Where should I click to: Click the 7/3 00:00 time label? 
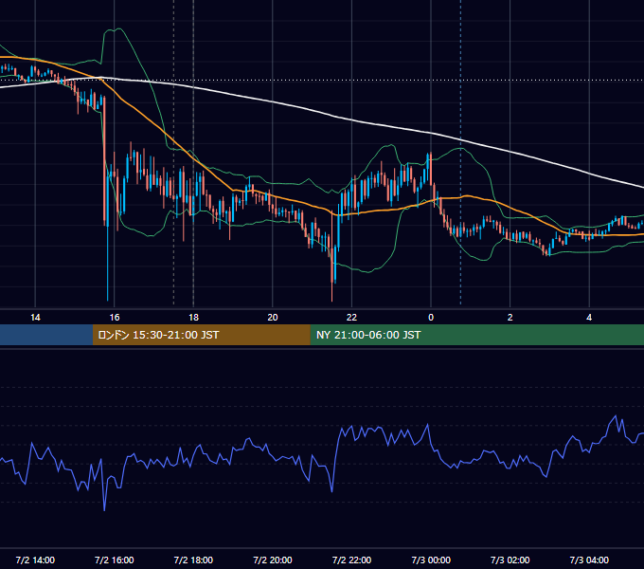tap(431, 560)
